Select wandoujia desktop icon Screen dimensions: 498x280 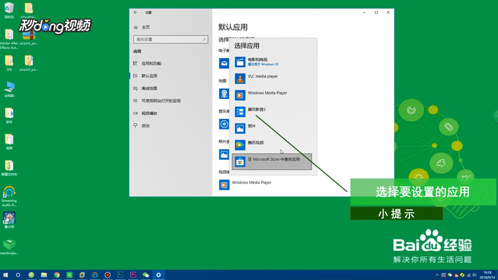(9, 247)
